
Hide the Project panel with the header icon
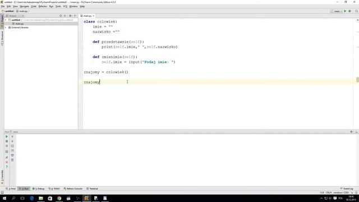[75, 16]
